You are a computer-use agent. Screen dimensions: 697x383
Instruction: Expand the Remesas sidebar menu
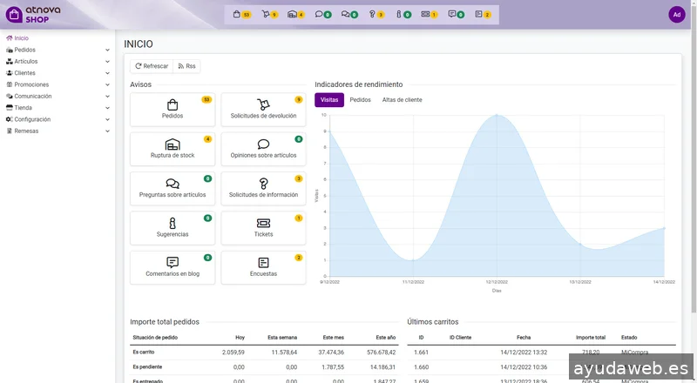point(58,131)
